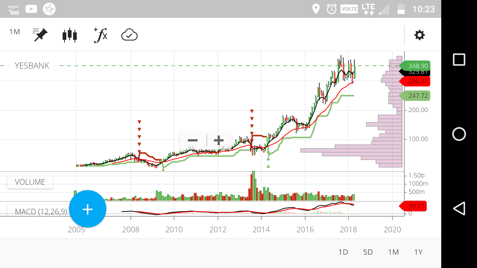The width and height of the screenshot is (477, 268).
Task: Switch to the 1M range tab at bottom
Action: pyautogui.click(x=394, y=252)
